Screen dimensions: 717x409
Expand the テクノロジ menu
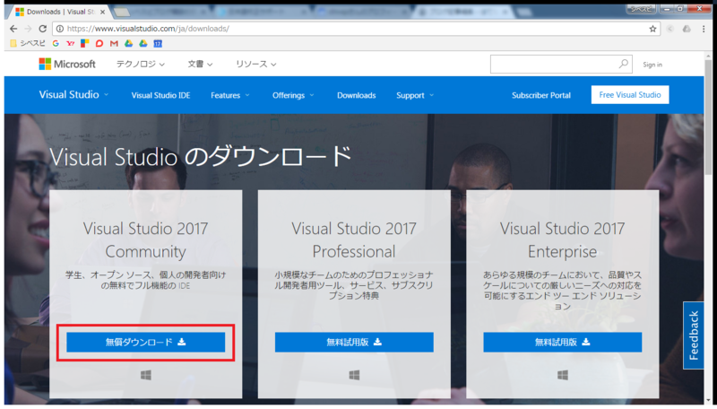coord(141,64)
